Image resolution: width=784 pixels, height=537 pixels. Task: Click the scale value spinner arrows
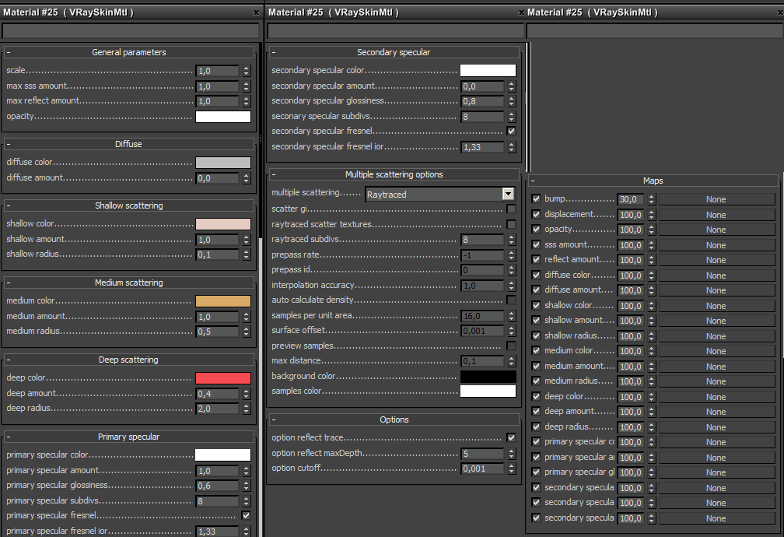pyautogui.click(x=246, y=71)
